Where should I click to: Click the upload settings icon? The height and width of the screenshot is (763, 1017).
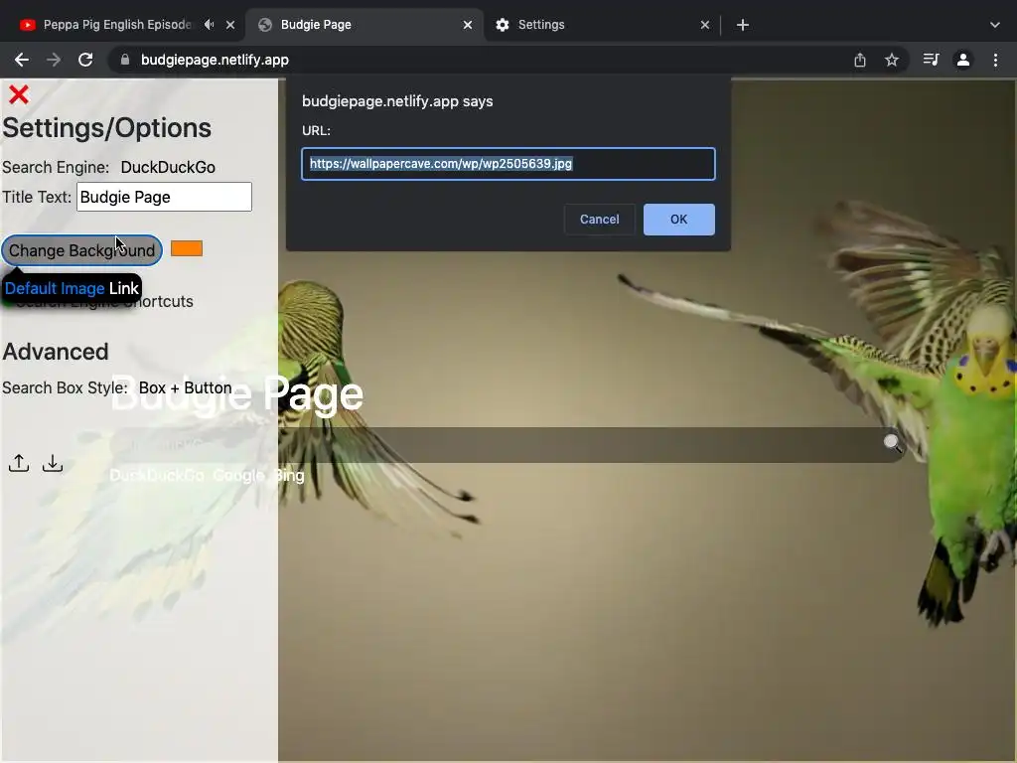[19, 463]
